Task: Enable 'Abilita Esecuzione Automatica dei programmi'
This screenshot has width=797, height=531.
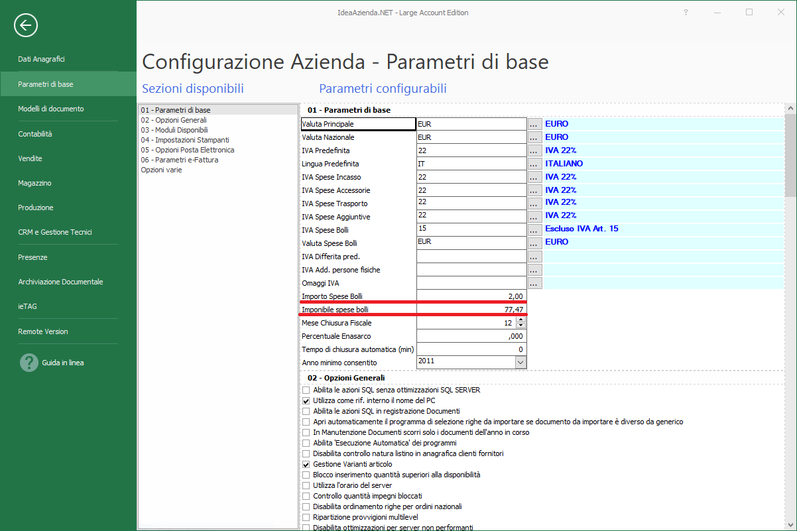Action: tap(306, 443)
